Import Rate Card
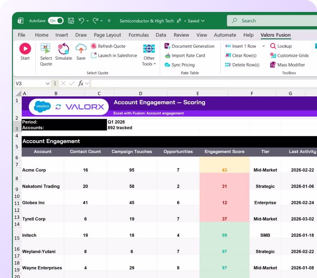 185,56
